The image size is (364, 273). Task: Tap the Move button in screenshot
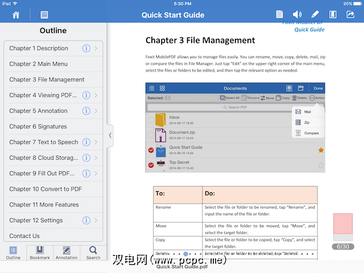click(x=267, y=98)
